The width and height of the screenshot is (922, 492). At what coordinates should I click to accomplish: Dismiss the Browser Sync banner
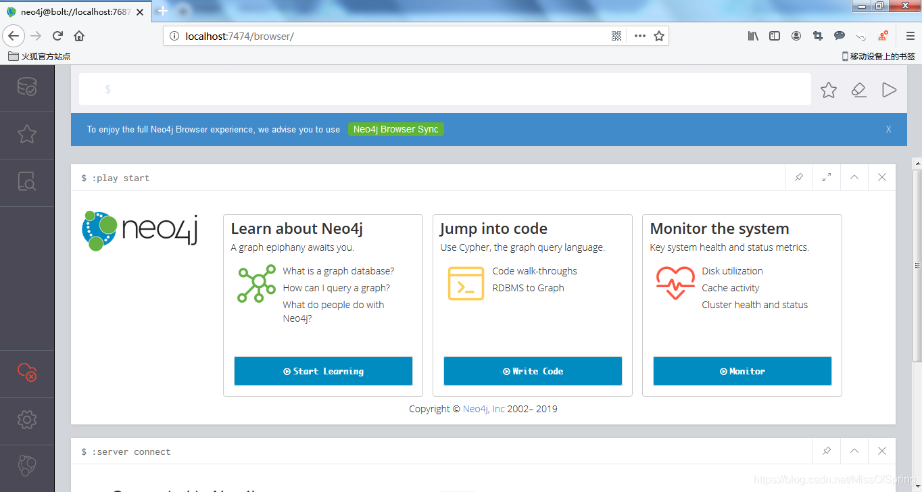pos(889,129)
